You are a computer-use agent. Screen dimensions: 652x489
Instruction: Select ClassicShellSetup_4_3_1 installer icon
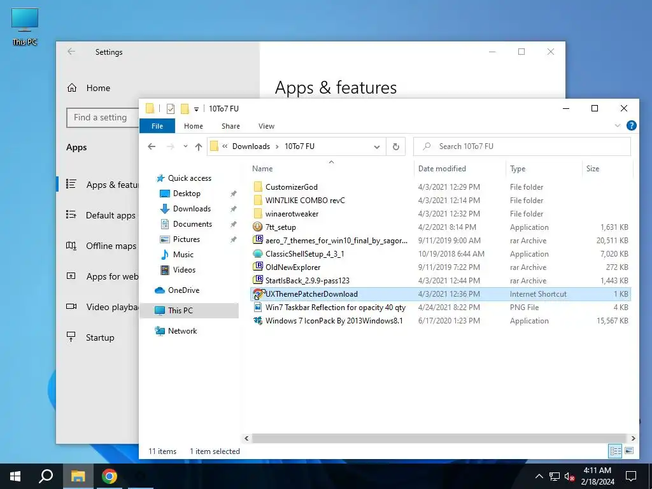258,253
